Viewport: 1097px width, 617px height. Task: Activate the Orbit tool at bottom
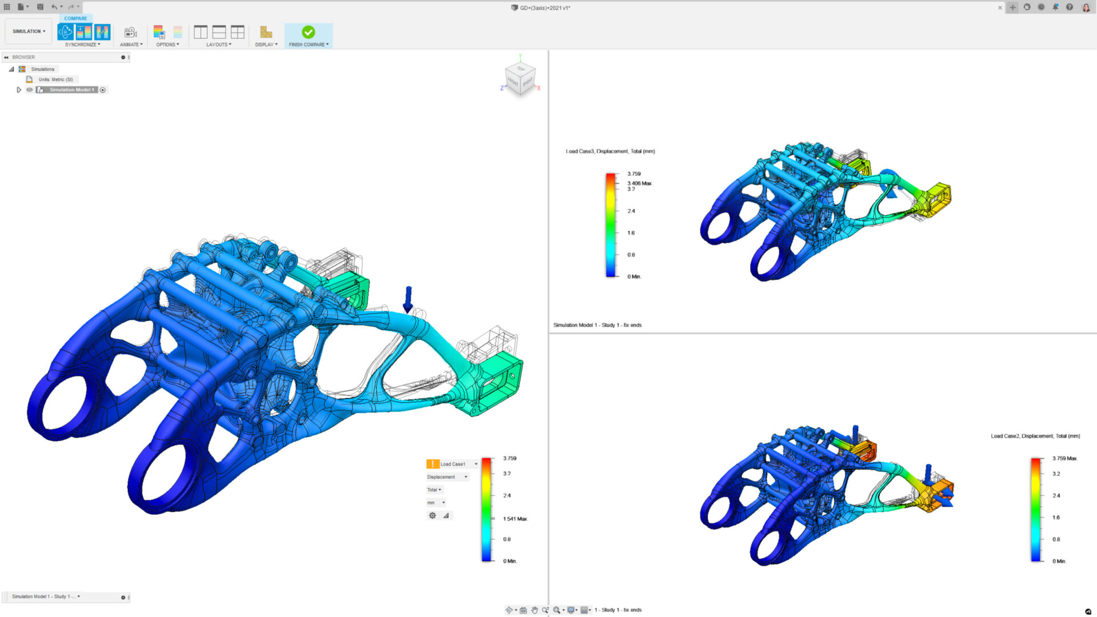pyautogui.click(x=510, y=610)
